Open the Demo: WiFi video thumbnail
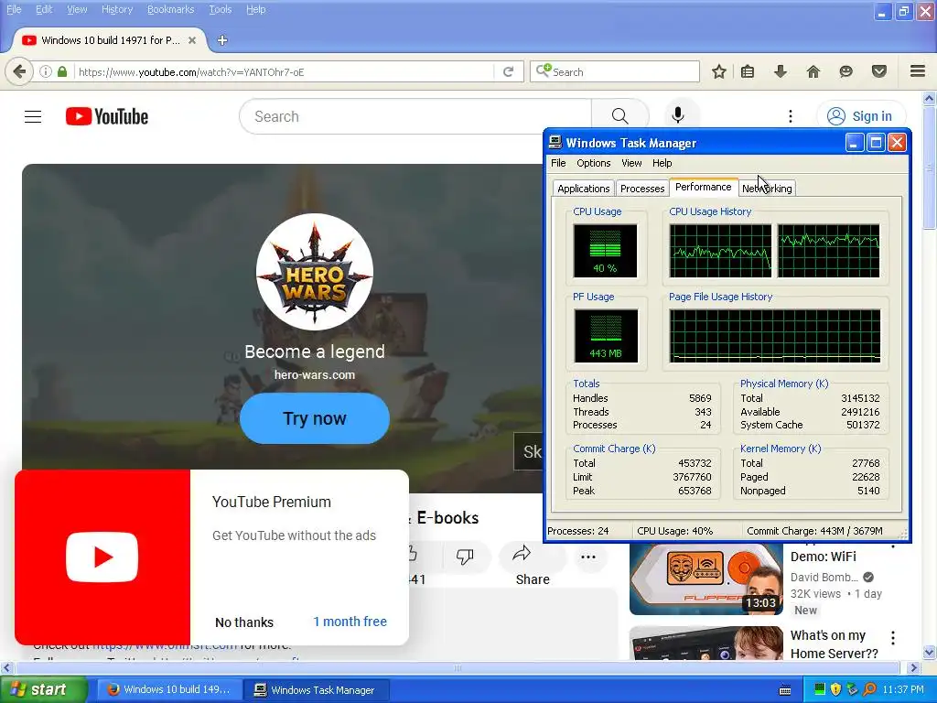Screen dimensions: 937x703 coord(705,579)
